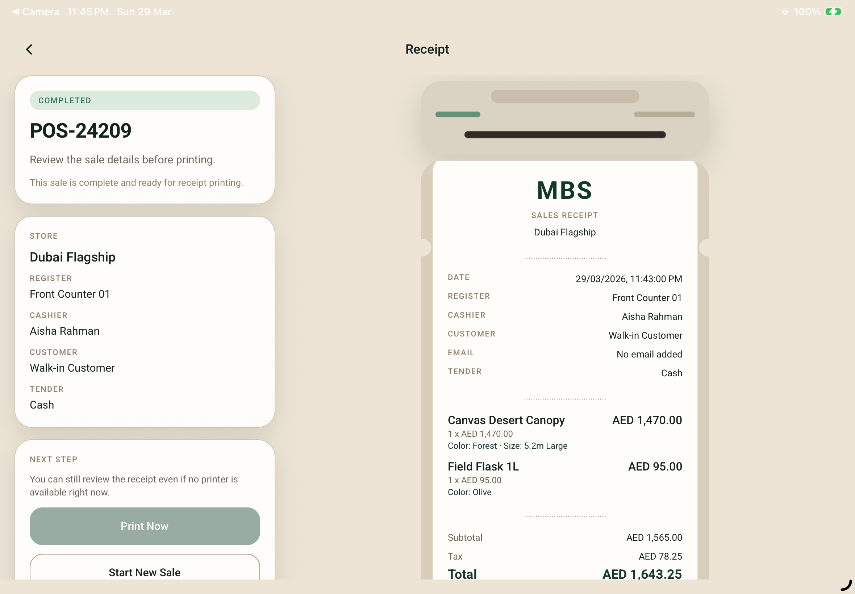Screen dimensions: 855x594
Task: Select Walk-in Customer in store card
Action: pos(72,368)
